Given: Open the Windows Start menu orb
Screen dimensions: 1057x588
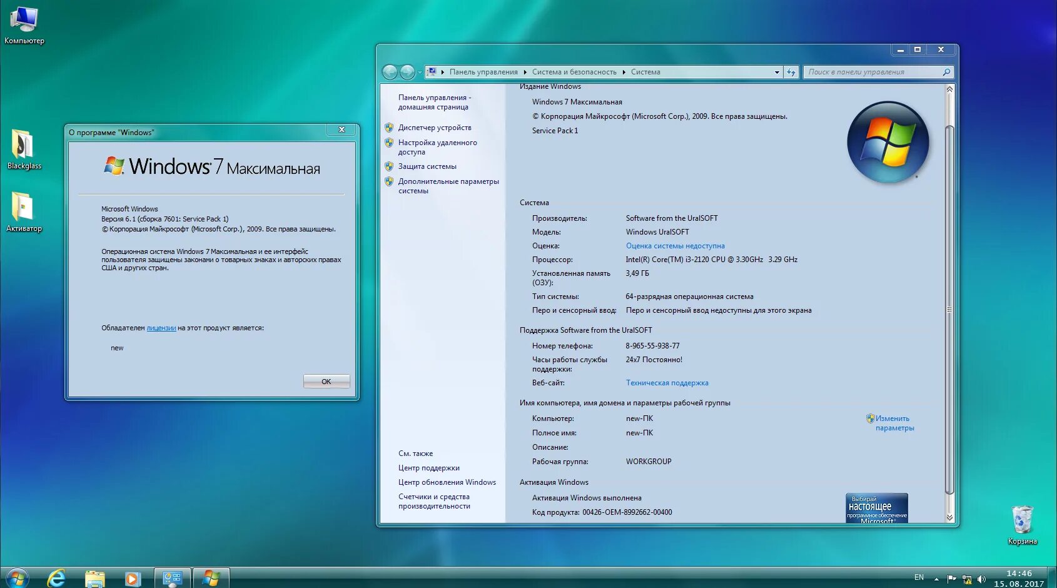Looking at the screenshot, I should click(x=16, y=578).
